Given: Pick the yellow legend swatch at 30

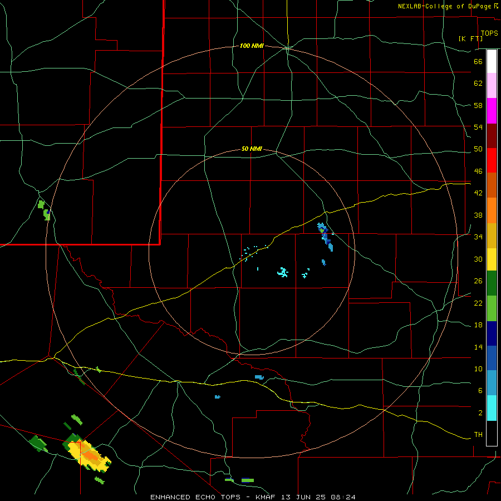Looking at the screenshot, I should click(x=492, y=259).
